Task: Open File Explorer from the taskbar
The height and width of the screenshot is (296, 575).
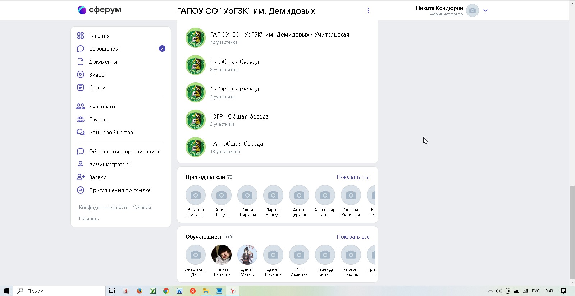Action: (x=206, y=291)
